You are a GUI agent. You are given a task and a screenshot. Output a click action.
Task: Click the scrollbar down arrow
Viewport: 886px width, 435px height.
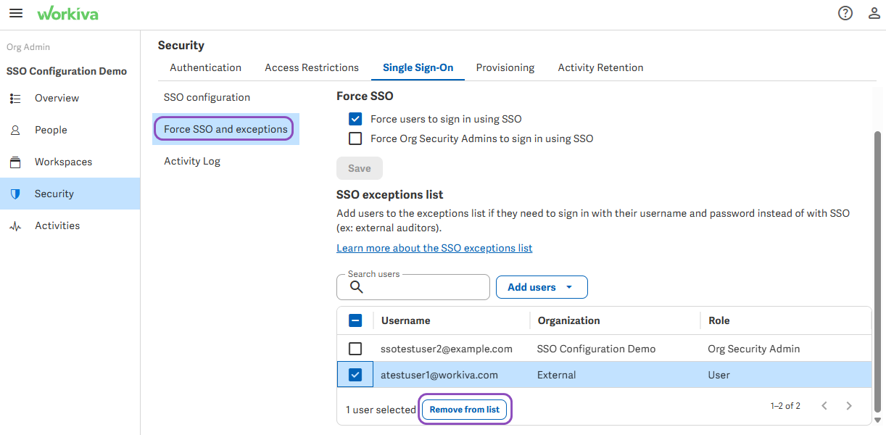tap(879, 420)
